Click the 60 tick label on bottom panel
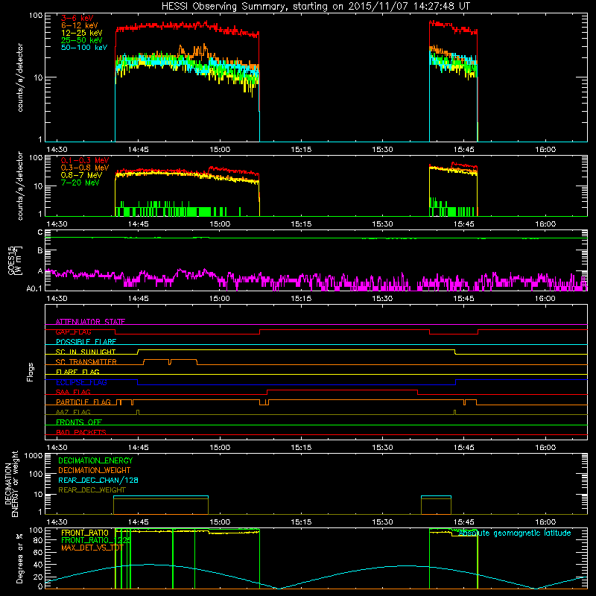 (x=38, y=552)
